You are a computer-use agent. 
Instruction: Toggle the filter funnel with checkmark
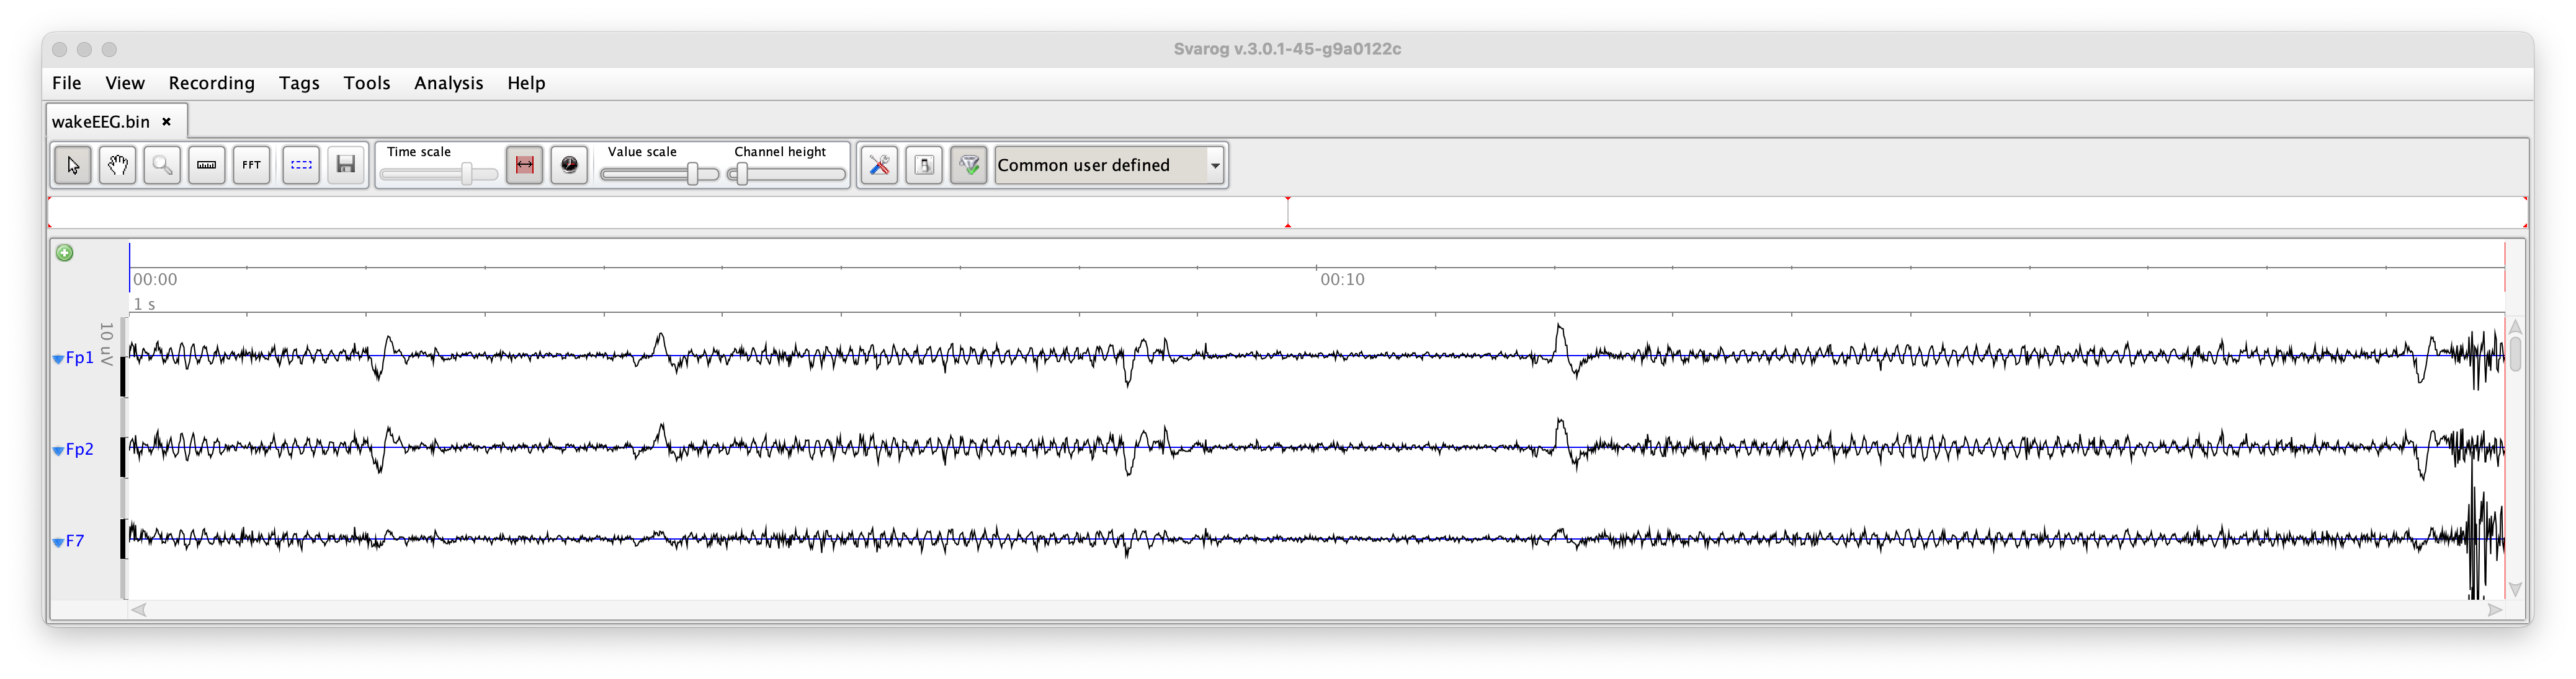pyautogui.click(x=968, y=165)
